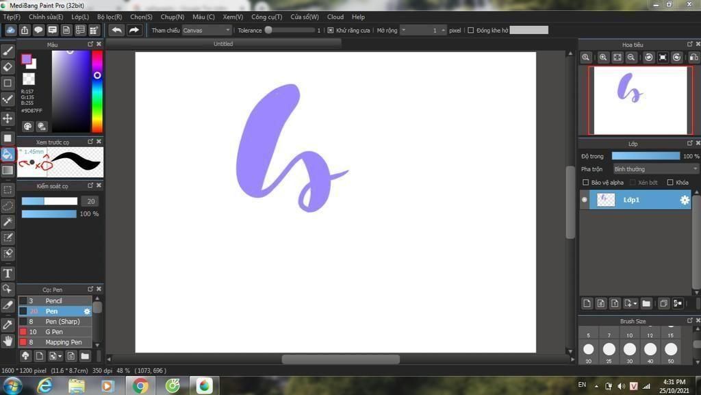Enable the Bảo vệ alpha checkbox
Screen dimensions: 701x395
(x=585, y=182)
